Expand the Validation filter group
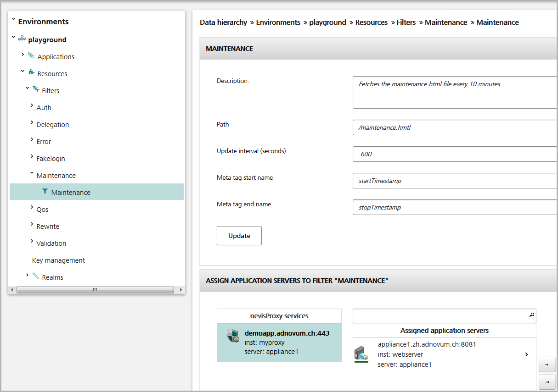Screen dimensions: 558x392 tap(32, 241)
